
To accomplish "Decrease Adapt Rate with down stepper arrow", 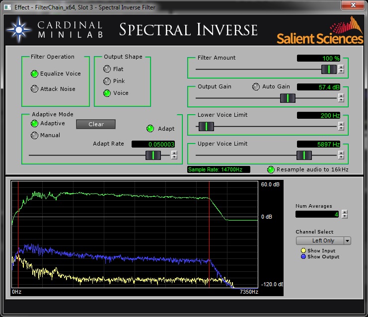I will (x=174, y=158).
